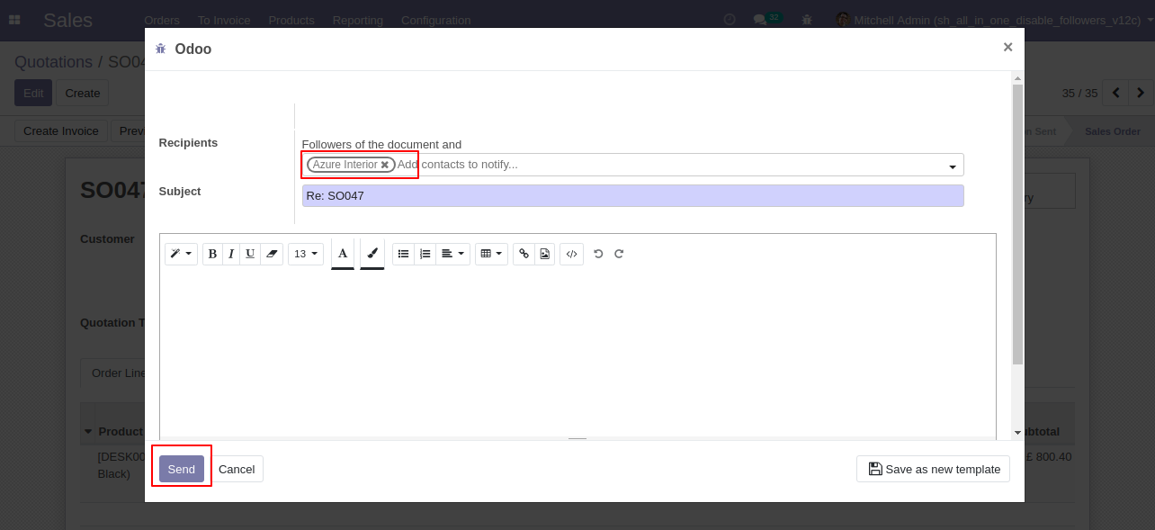Insert an unordered bullet list
This screenshot has width=1155, height=530.
(403, 254)
